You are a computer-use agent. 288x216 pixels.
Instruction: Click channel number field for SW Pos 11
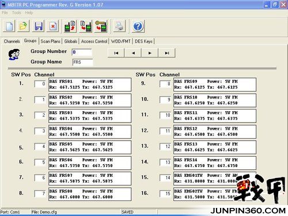[165, 115]
